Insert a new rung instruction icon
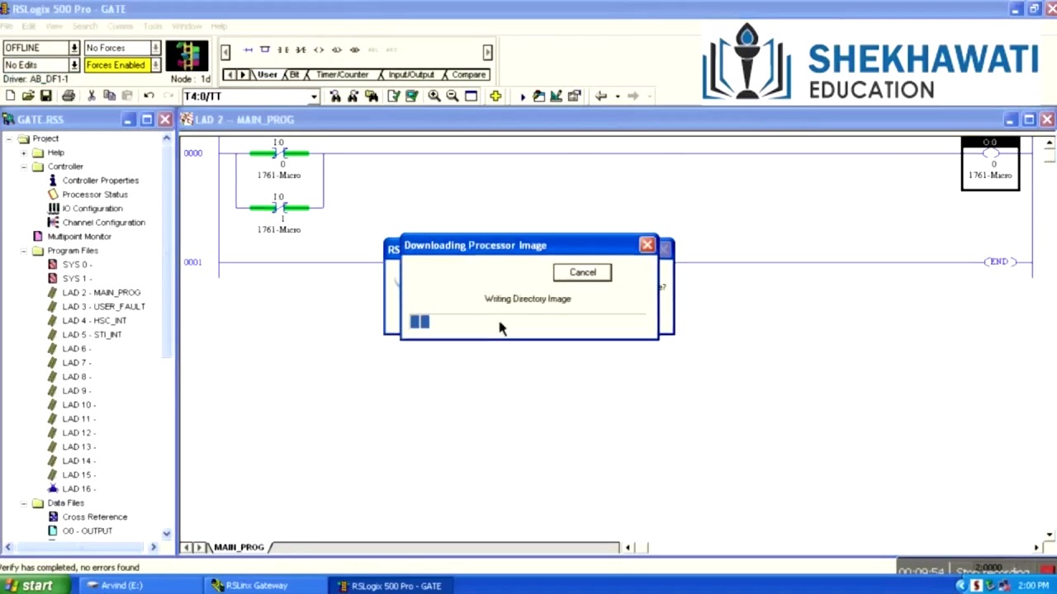The height and width of the screenshot is (594, 1057). tap(248, 50)
